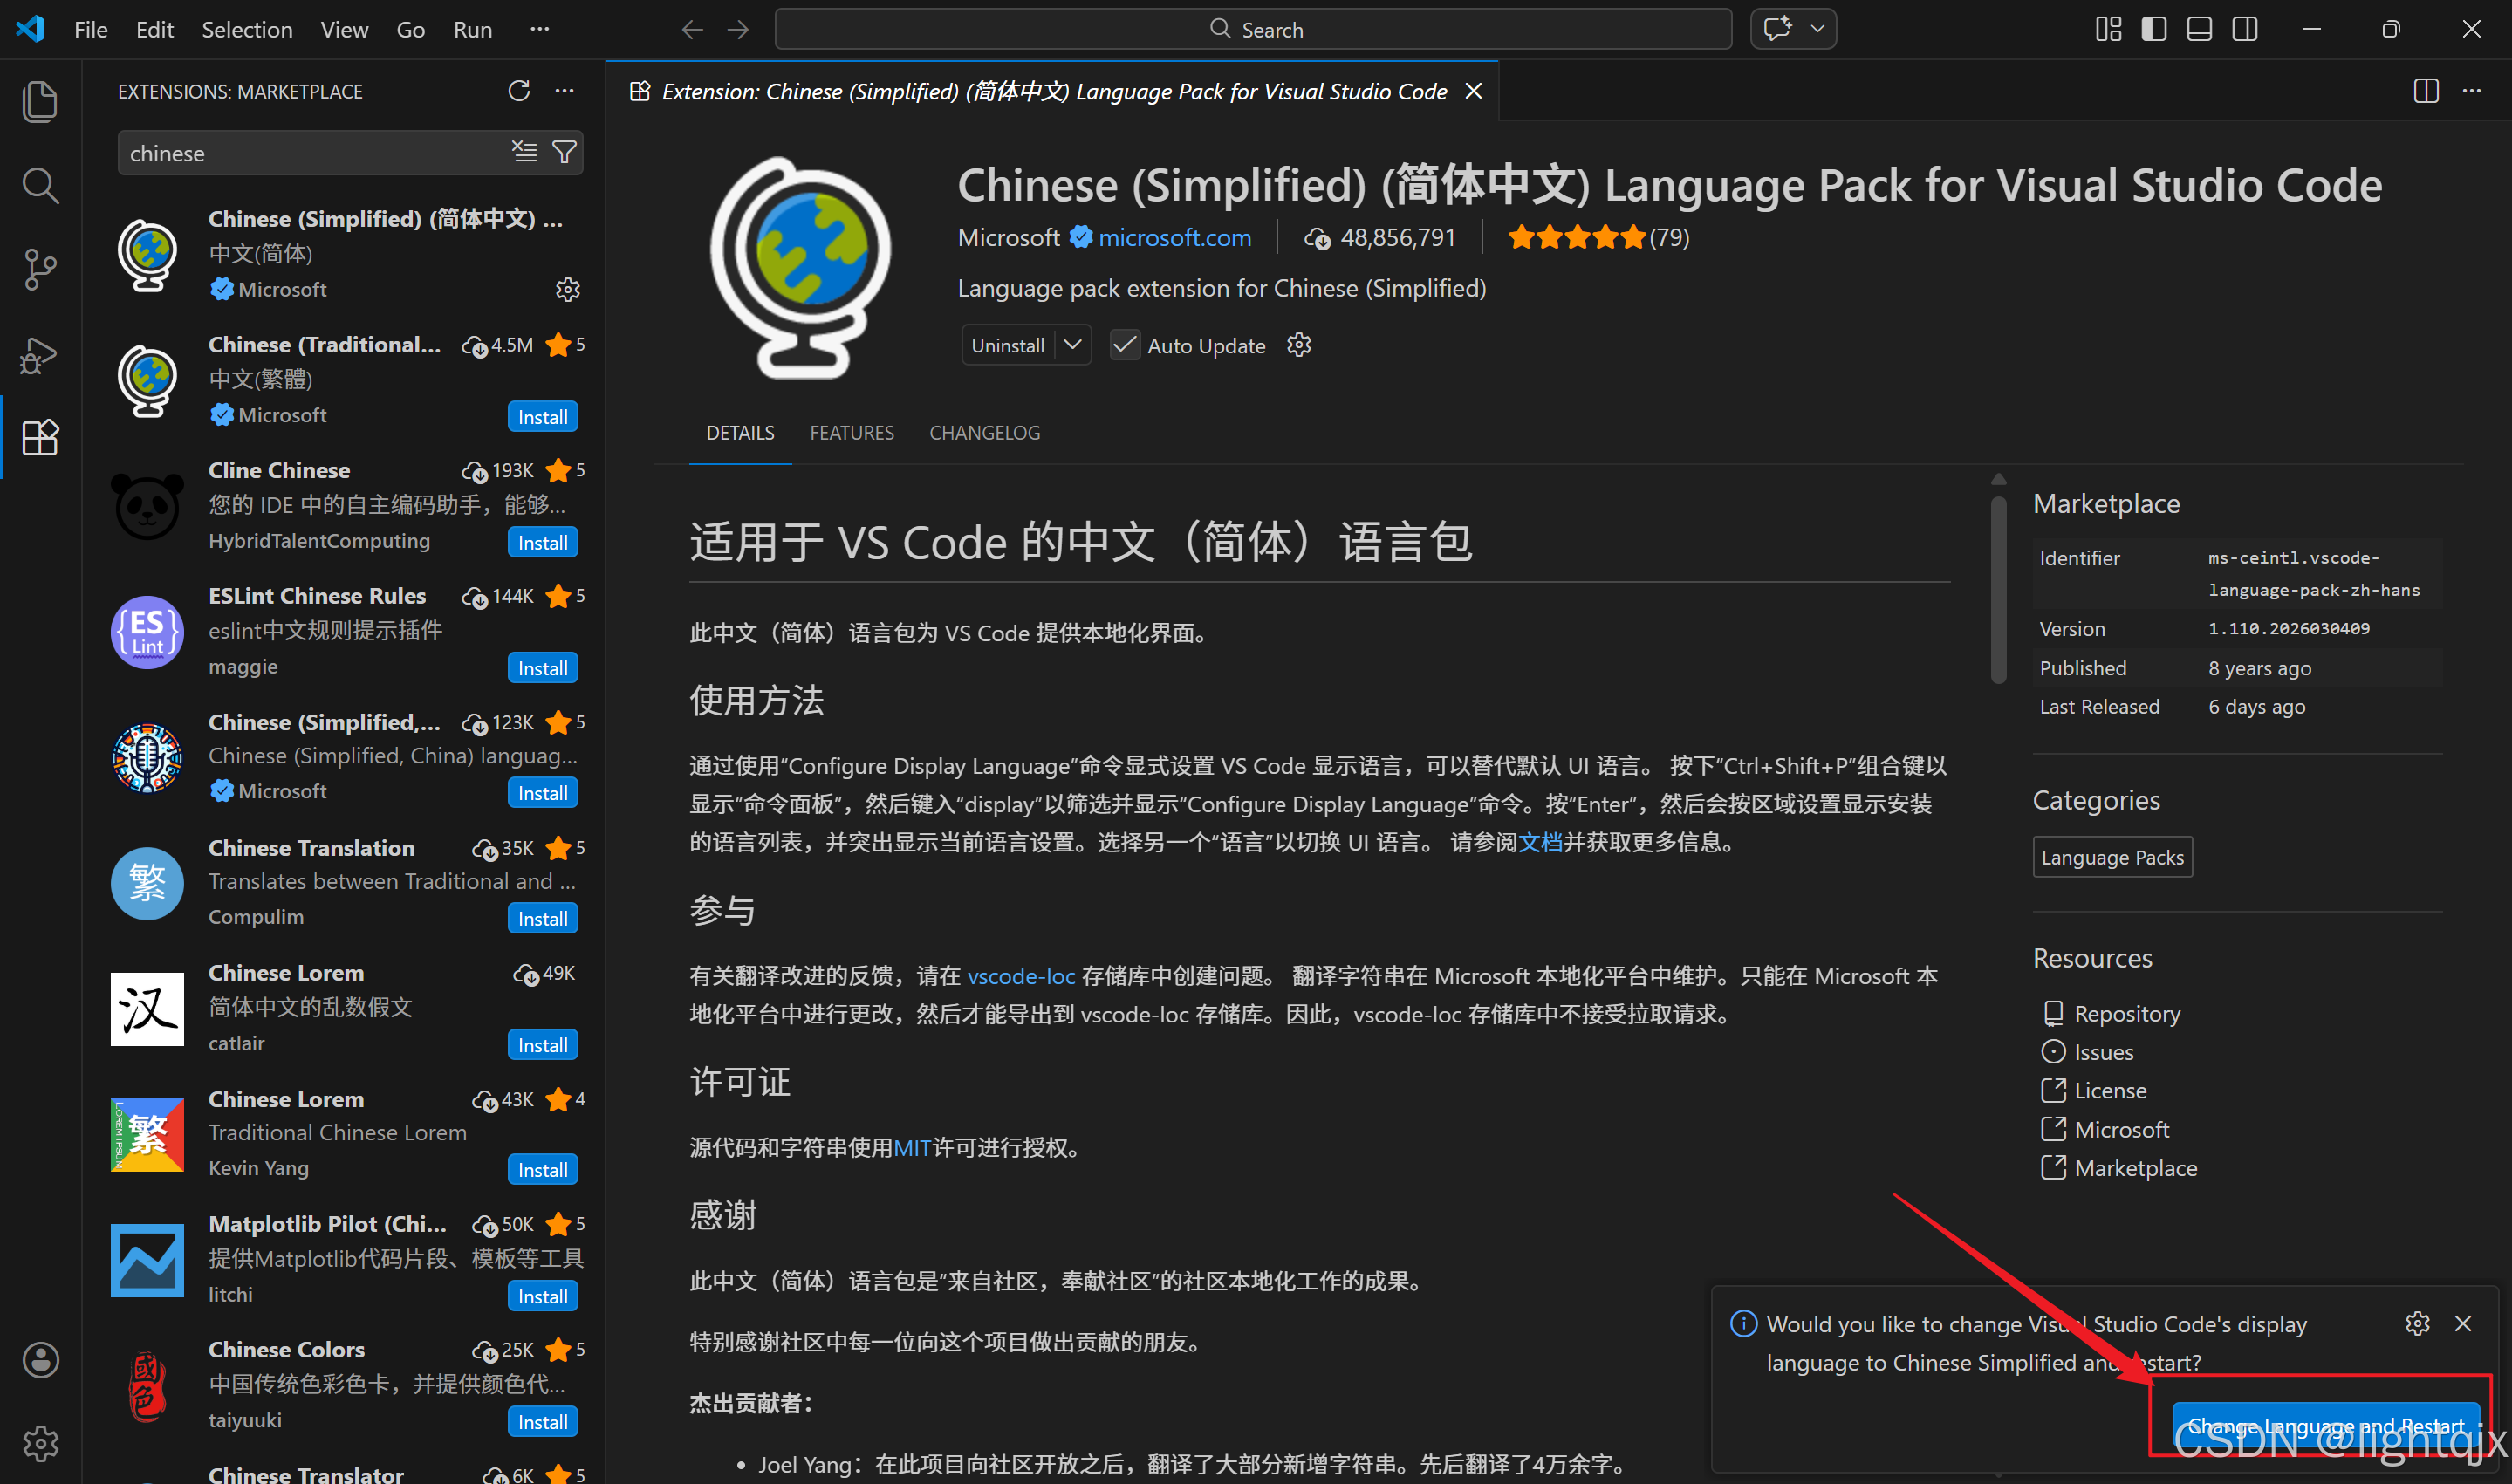The height and width of the screenshot is (1484, 2512).
Task: Expand the hidden menu bar ellipsis
Action: coord(540,29)
